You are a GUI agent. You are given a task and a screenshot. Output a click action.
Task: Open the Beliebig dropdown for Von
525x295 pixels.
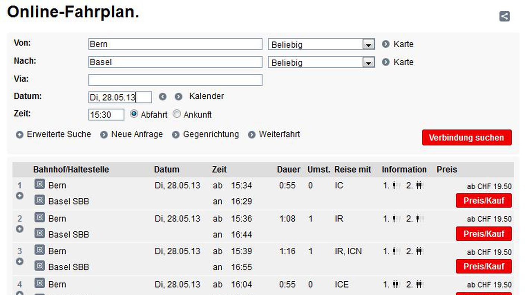point(368,45)
